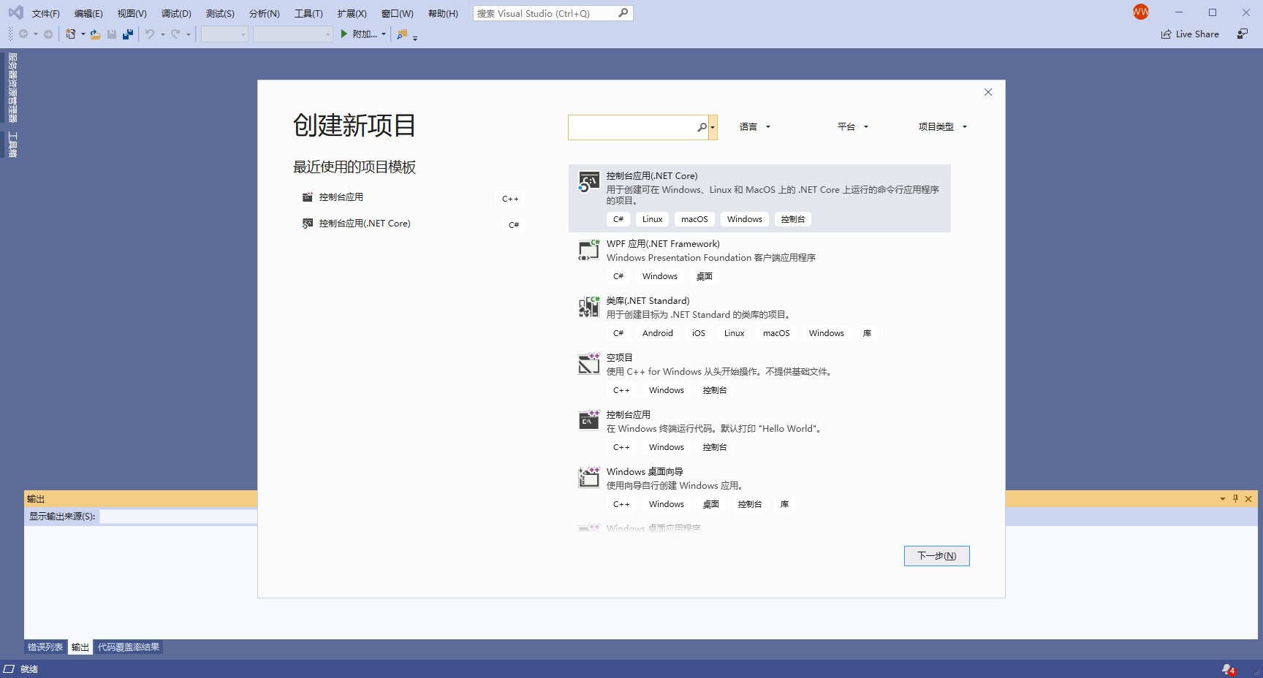Screen dimensions: 1263x678
Task: Click the notifications flag in status bar
Action: coord(1228,669)
